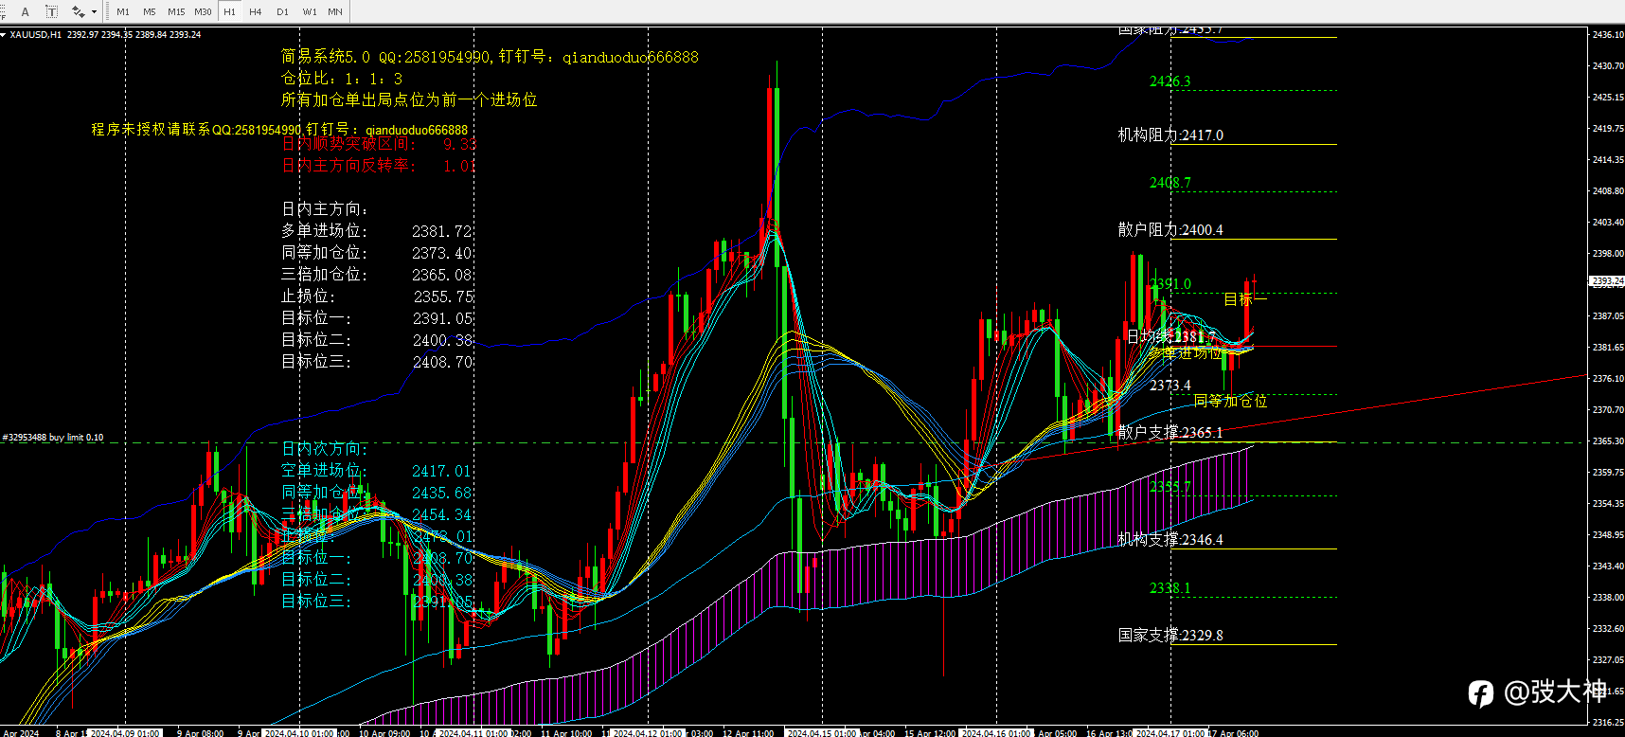Viewport: 1625px width, 737px height.
Task: Click the 机构支撑:2346.4 support label
Action: click(1170, 540)
